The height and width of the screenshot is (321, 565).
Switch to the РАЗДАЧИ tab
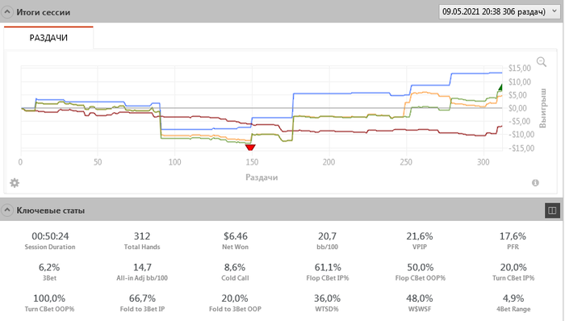tap(48, 37)
